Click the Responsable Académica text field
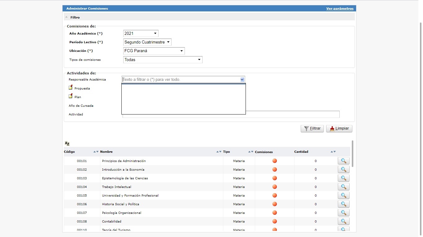The height and width of the screenshot is (237, 423). click(181, 80)
